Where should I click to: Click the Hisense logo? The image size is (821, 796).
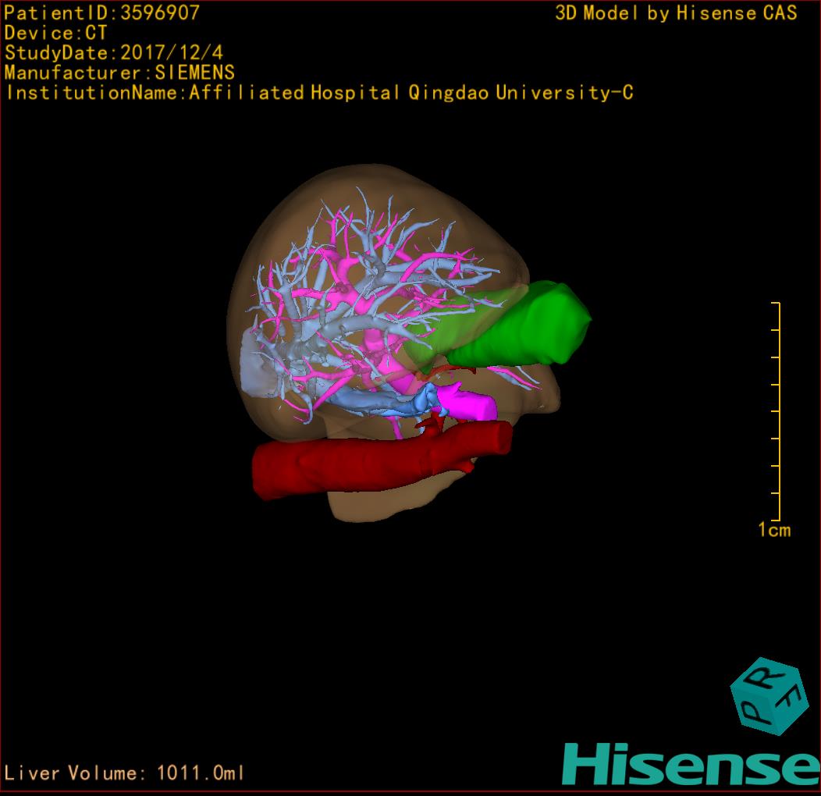(691, 764)
